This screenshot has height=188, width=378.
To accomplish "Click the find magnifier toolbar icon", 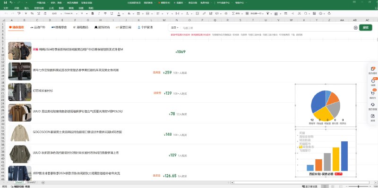I will tap(306, 14).
